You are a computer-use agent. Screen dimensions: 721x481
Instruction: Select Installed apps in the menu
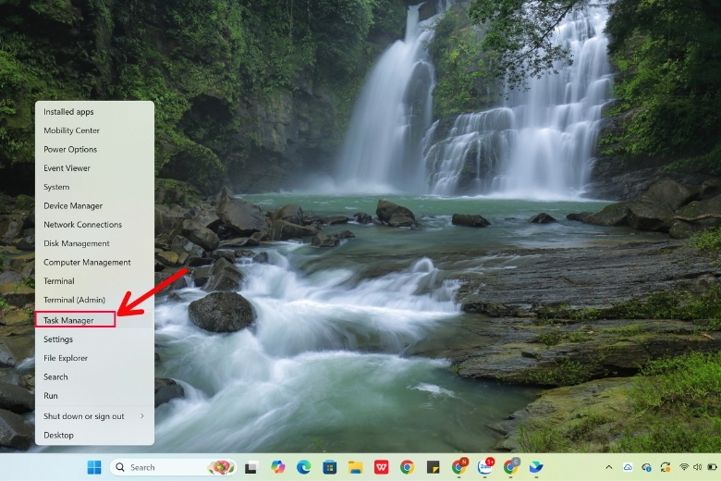[x=94, y=111]
